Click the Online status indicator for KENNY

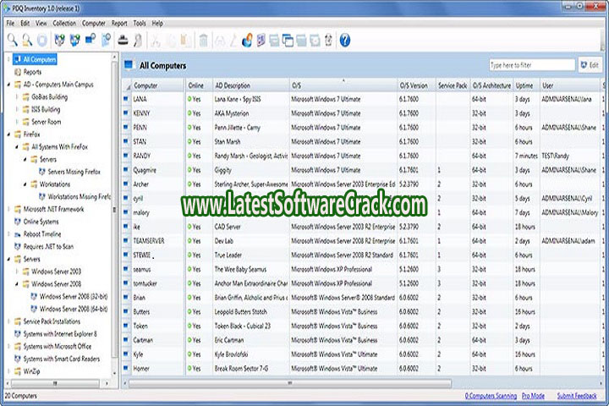coord(189,112)
